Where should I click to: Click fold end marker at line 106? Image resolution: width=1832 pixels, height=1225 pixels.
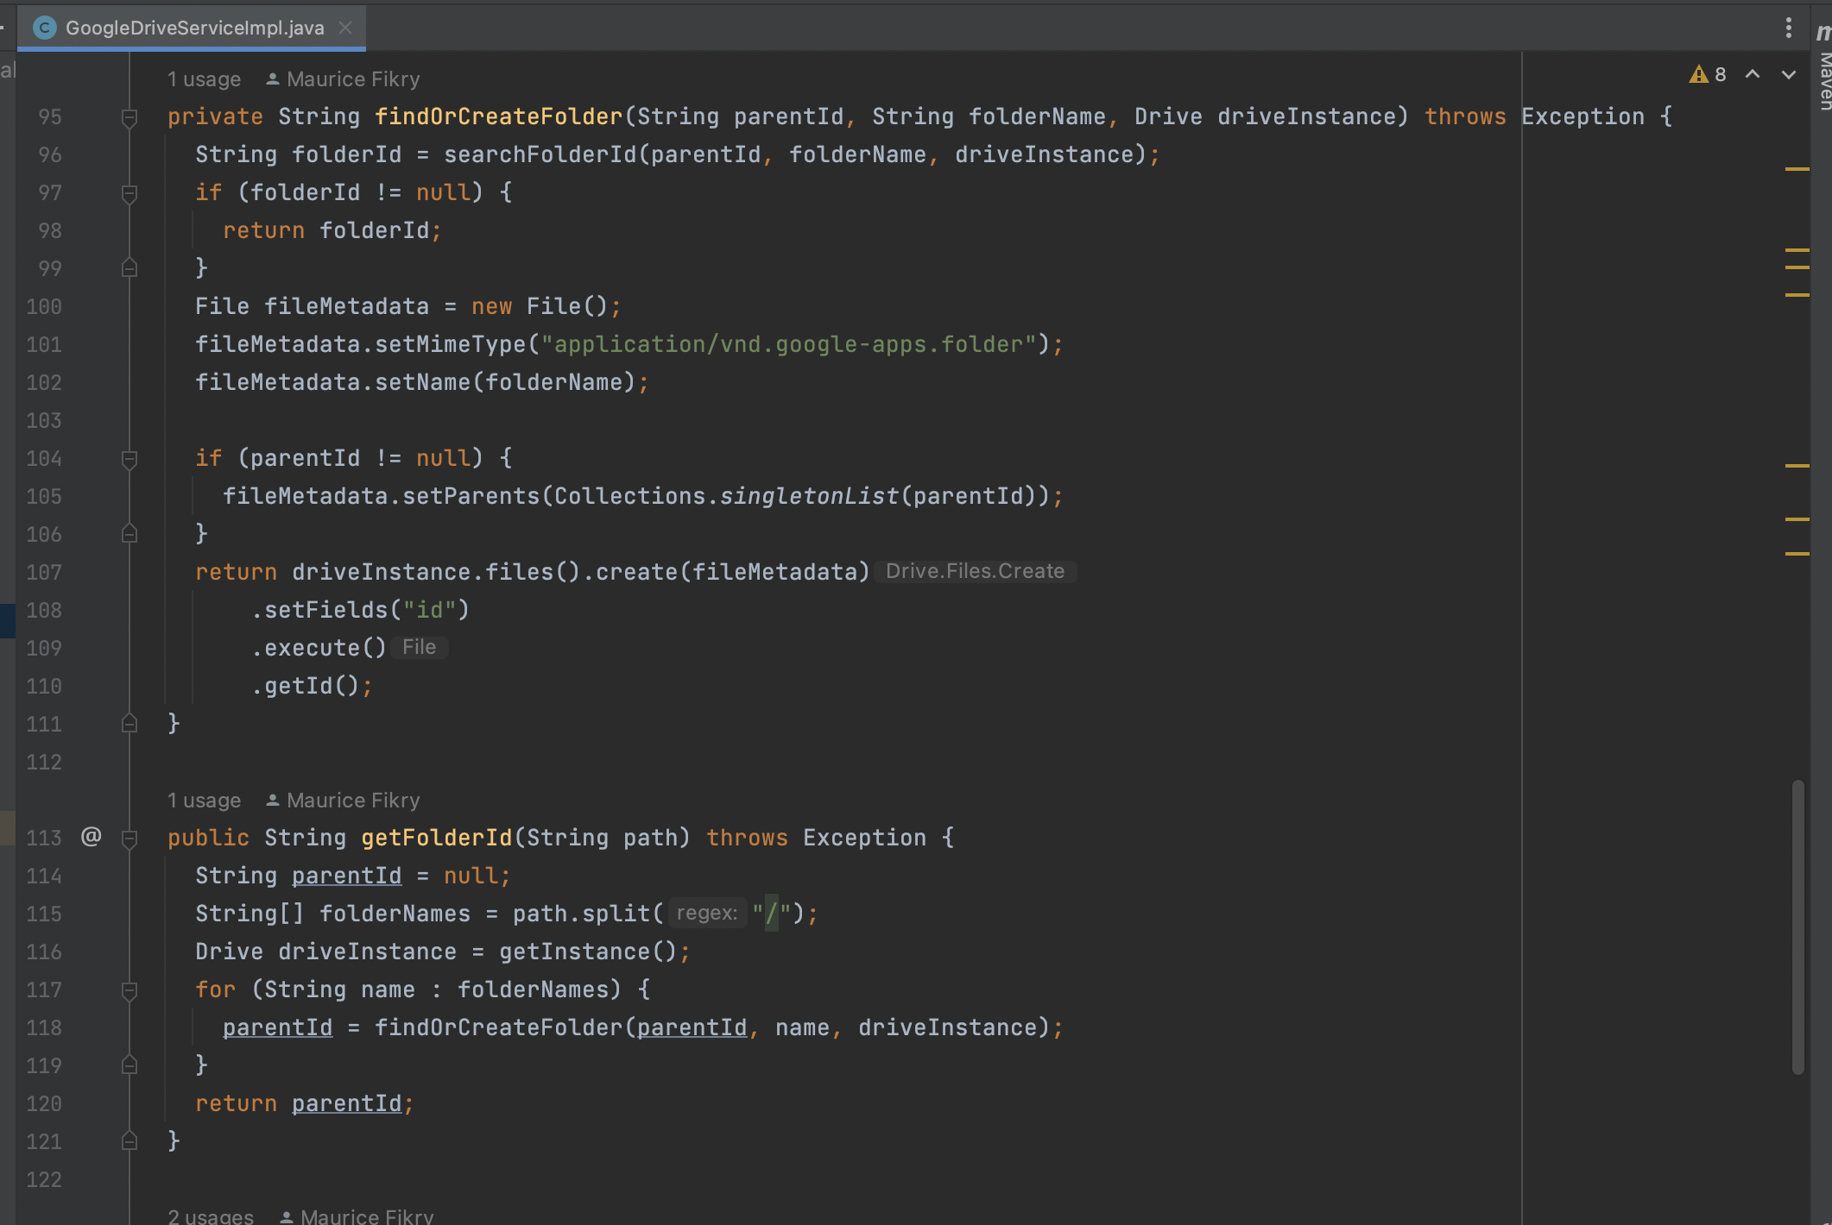(130, 534)
